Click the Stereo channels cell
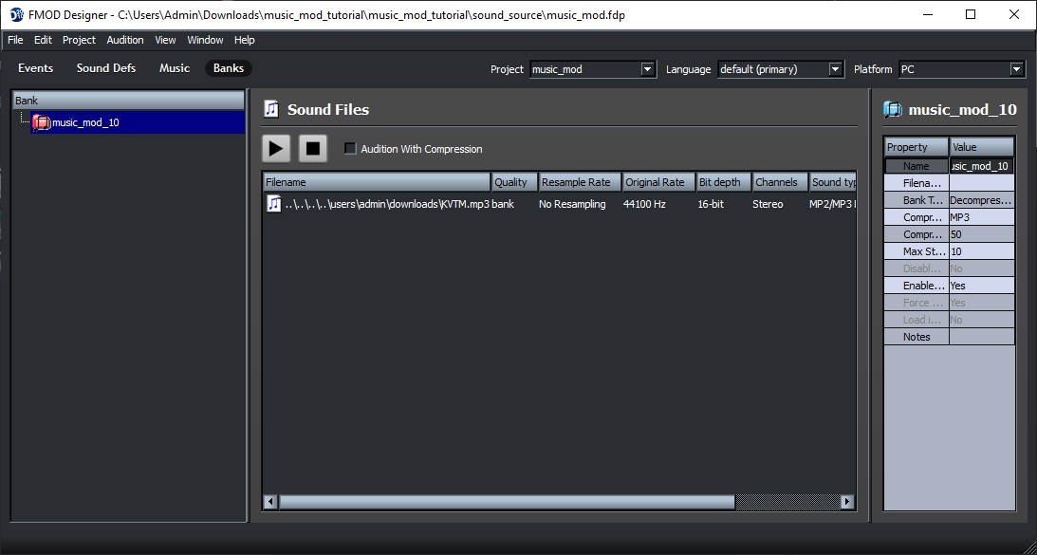 click(x=768, y=204)
